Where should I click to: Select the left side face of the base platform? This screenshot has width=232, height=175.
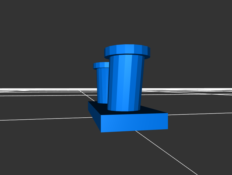[94, 116]
